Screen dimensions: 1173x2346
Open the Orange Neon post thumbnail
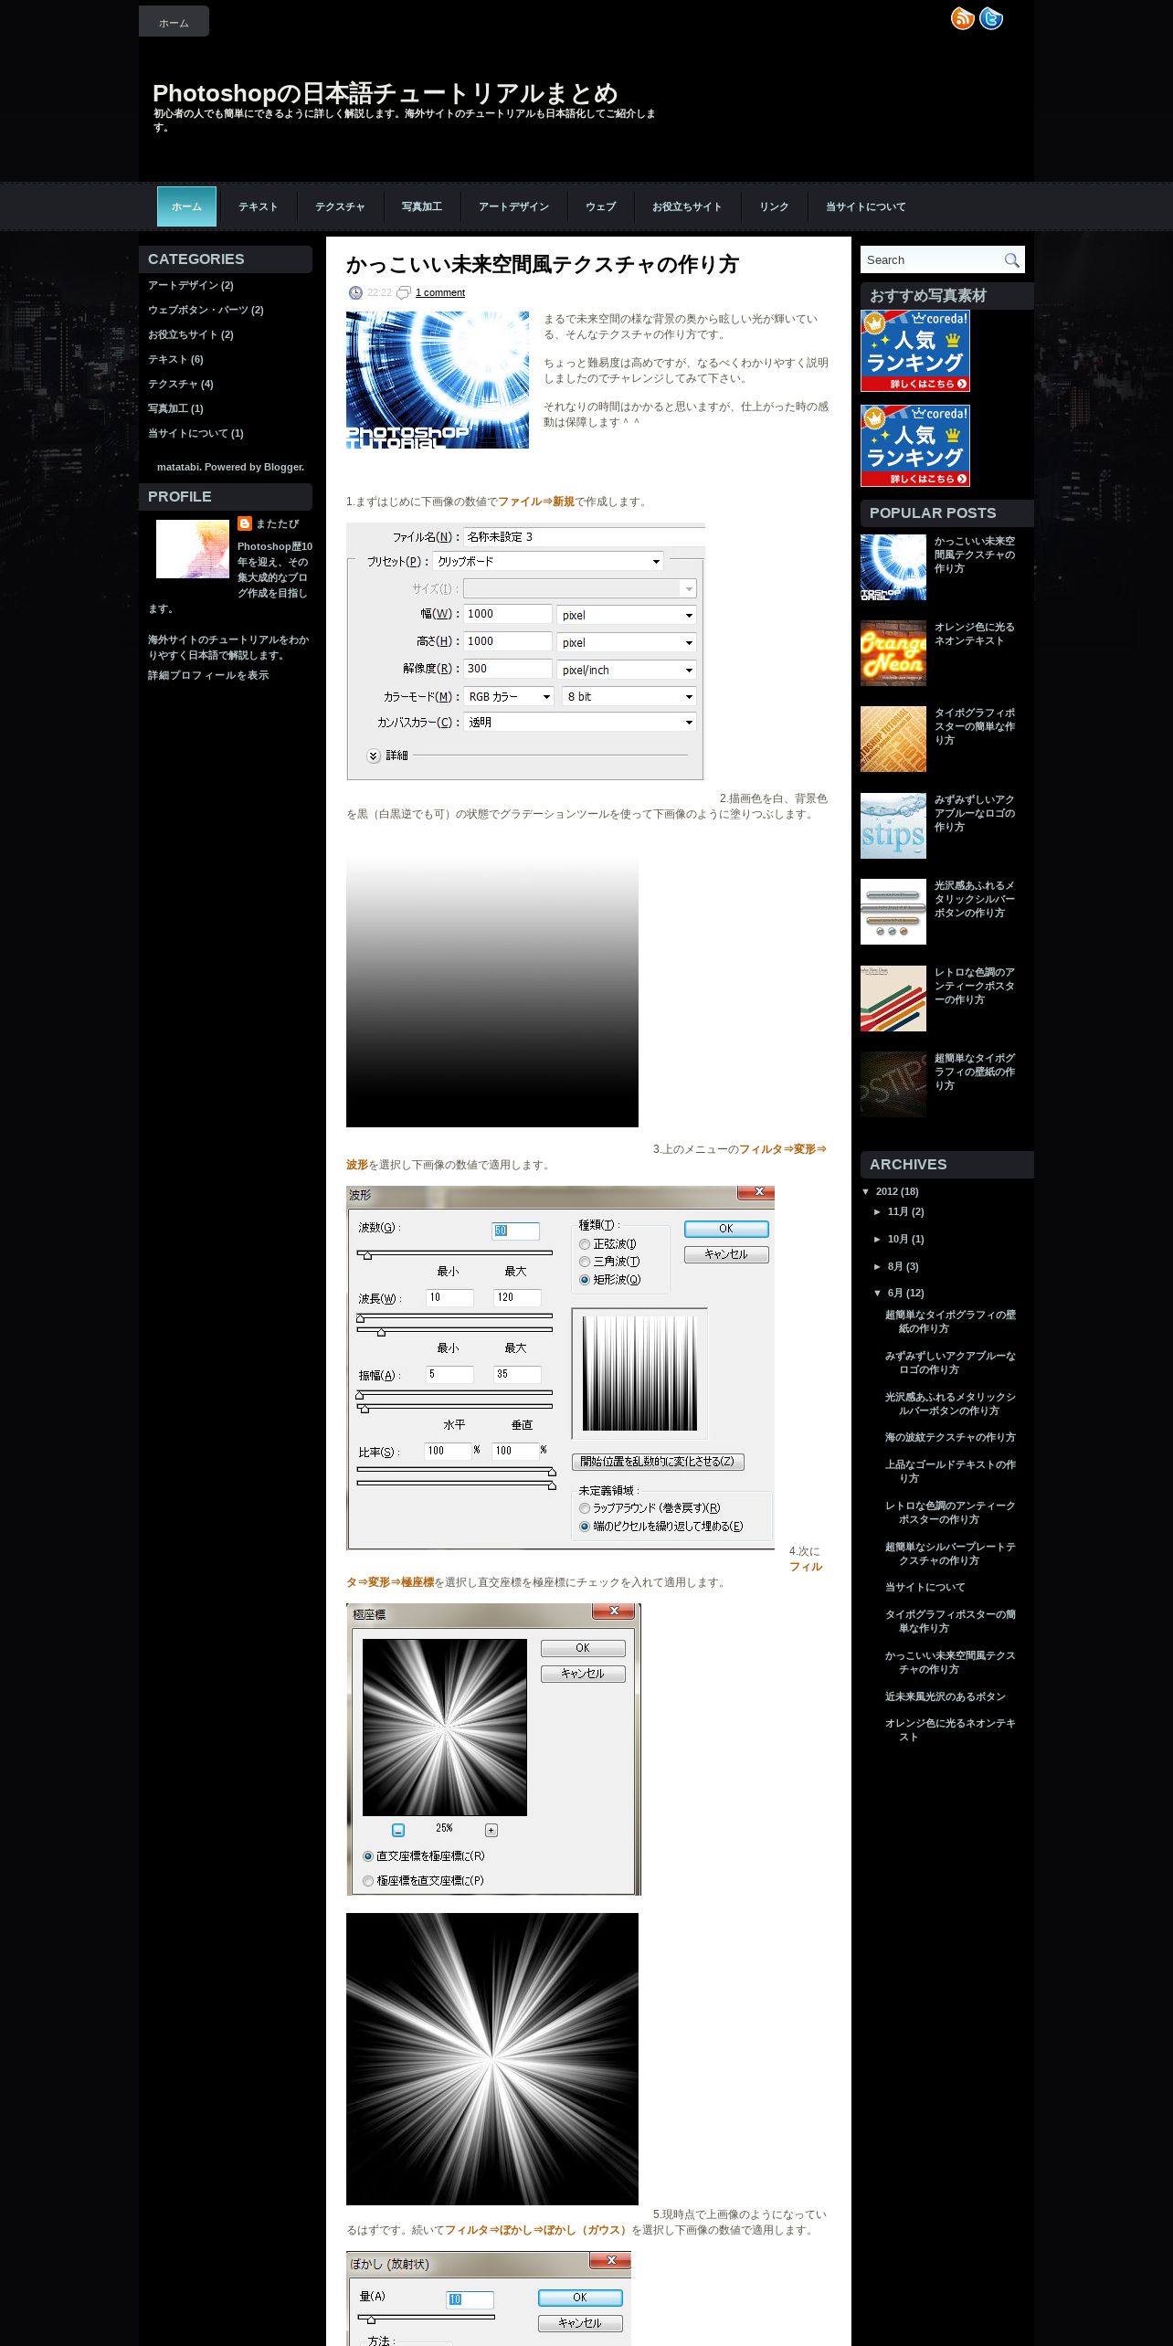(893, 653)
